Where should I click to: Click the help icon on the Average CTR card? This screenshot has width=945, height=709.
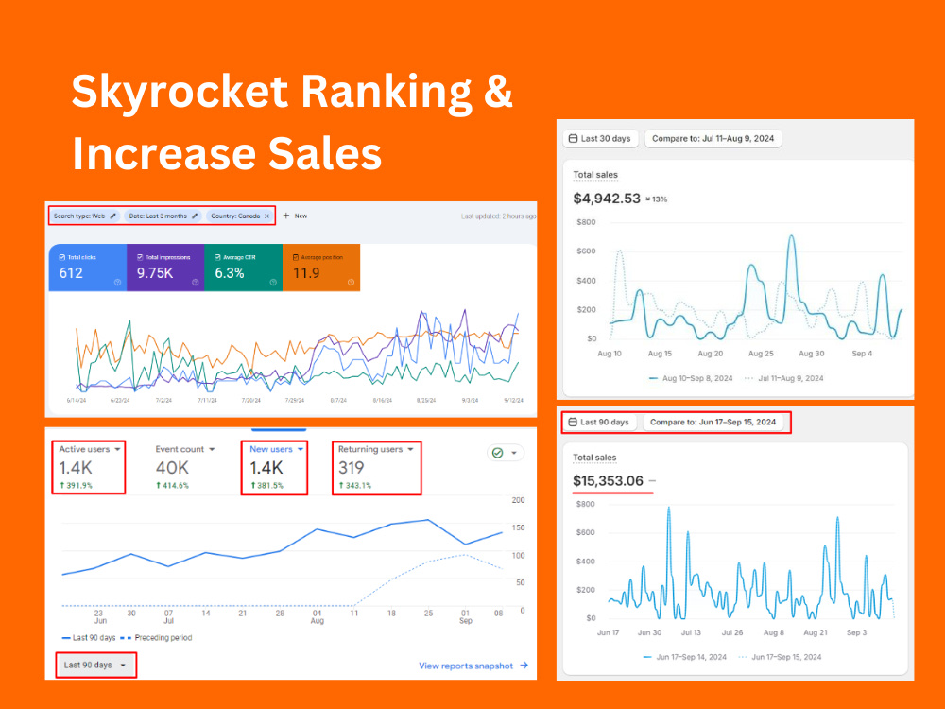pyautogui.click(x=273, y=282)
